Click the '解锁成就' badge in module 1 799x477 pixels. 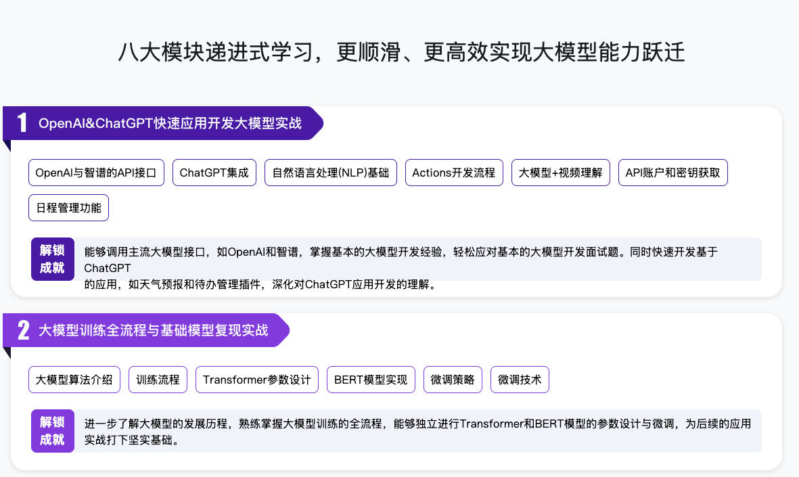pos(52,258)
